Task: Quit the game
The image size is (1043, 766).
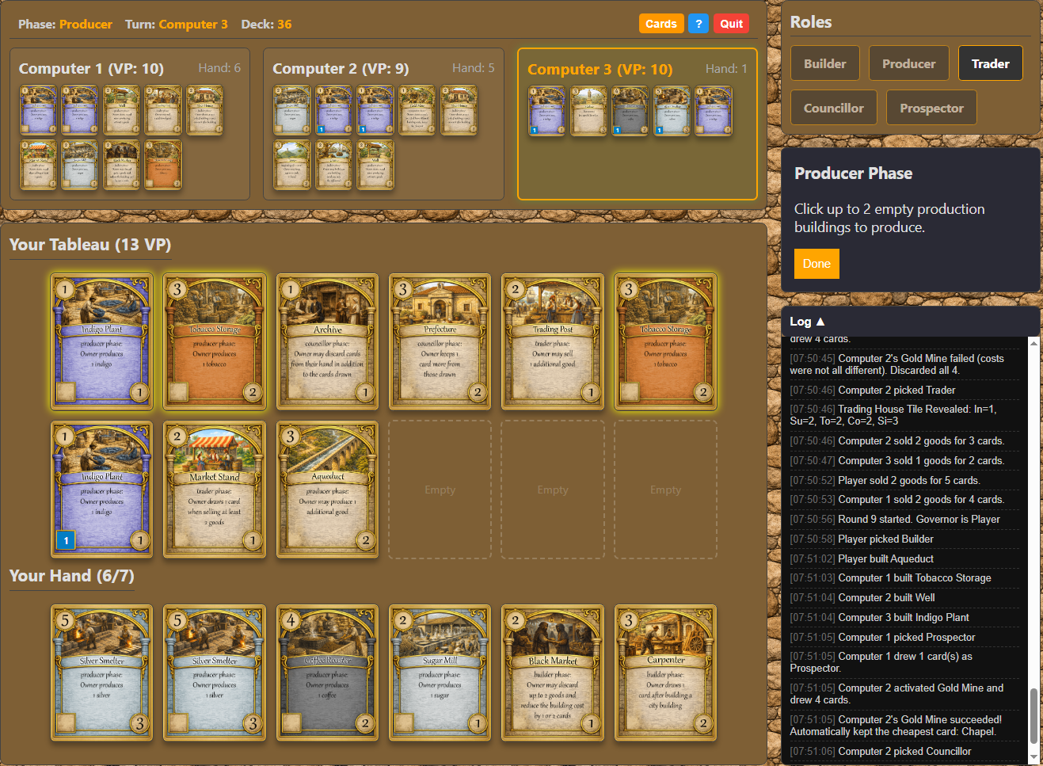Action: (731, 24)
